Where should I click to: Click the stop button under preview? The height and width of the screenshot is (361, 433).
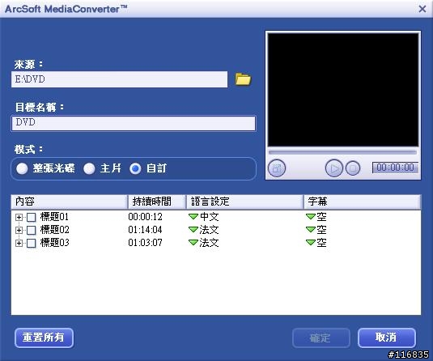353,168
